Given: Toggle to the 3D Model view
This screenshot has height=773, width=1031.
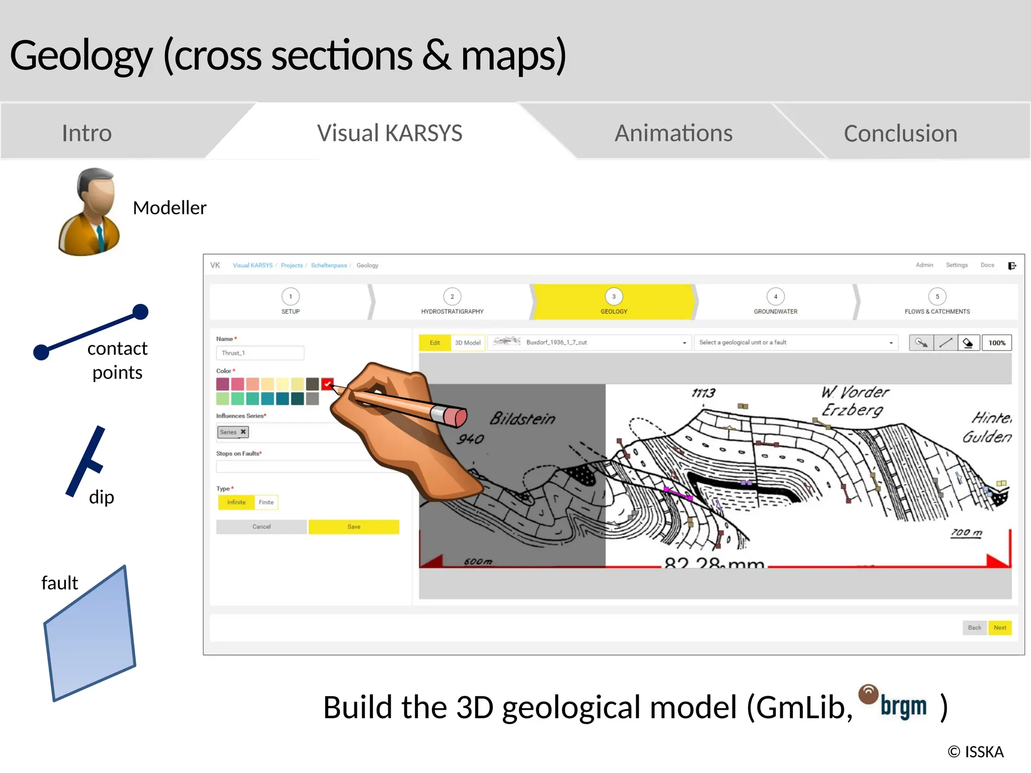Looking at the screenshot, I should coord(468,343).
